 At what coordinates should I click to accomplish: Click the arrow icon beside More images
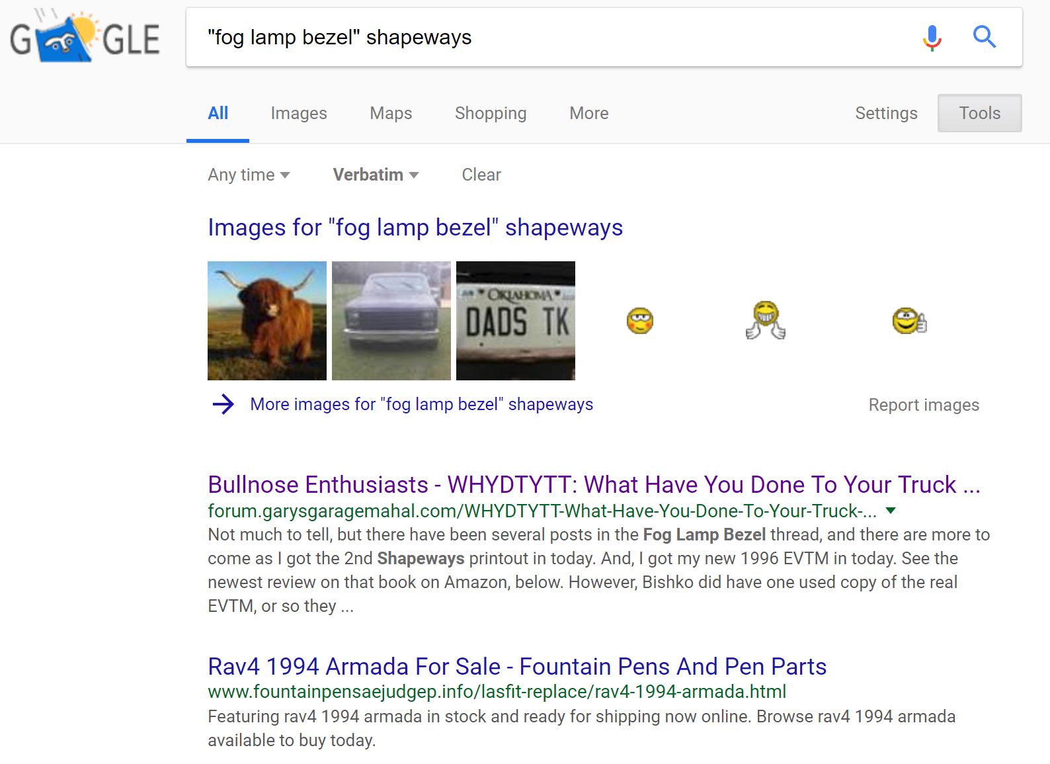click(x=223, y=404)
